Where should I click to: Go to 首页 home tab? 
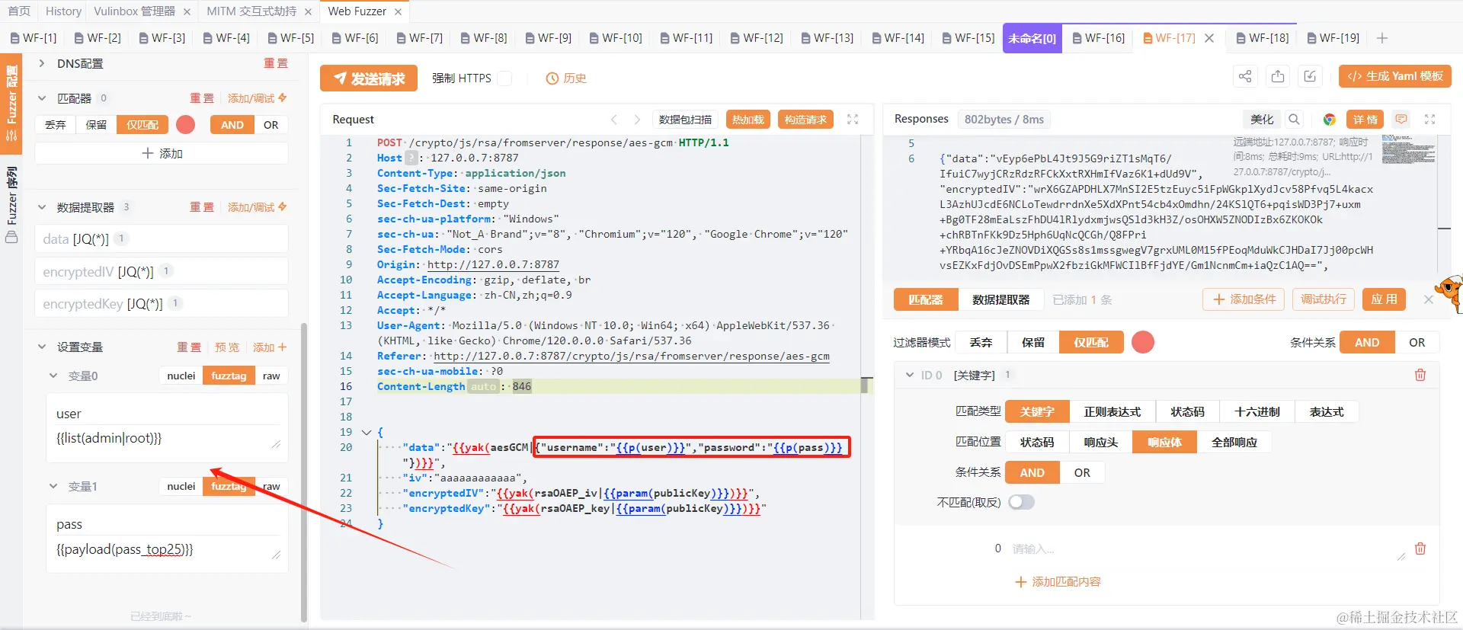coord(19,11)
